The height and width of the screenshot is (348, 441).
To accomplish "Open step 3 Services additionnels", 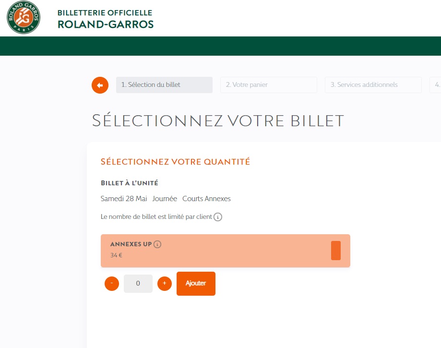I will 373,85.
